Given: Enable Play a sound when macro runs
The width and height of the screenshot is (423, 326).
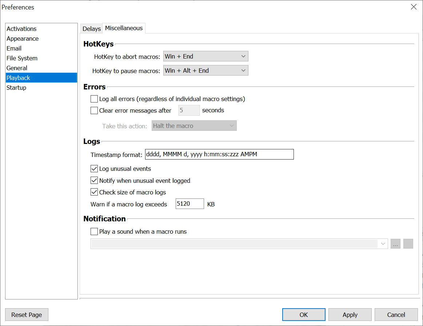Looking at the screenshot, I should pyautogui.click(x=94, y=232).
